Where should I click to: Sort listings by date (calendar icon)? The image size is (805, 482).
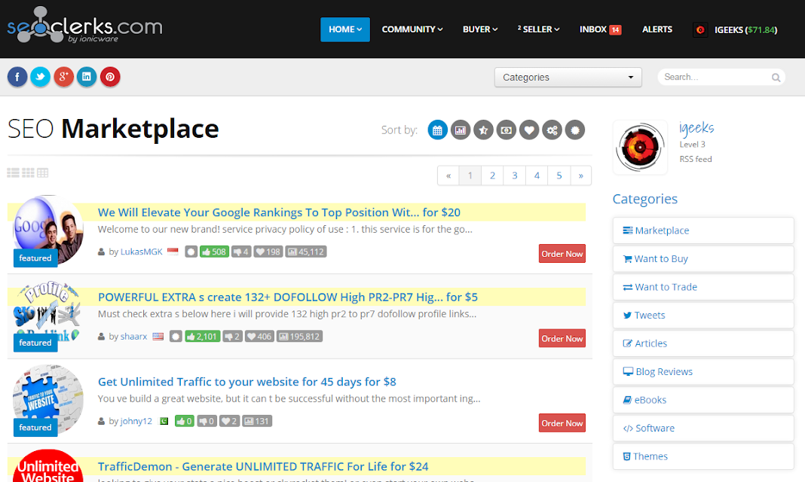437,130
